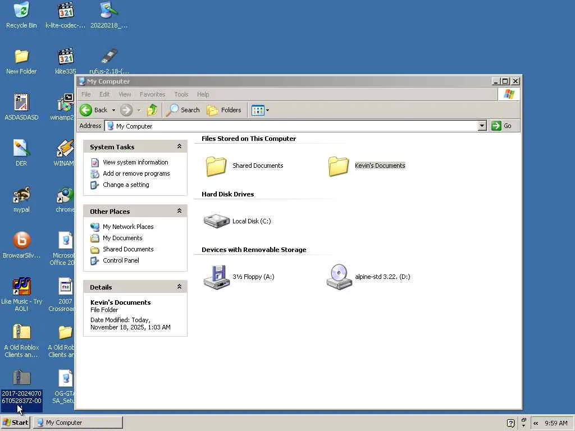This screenshot has height=431, width=575.
Task: Expand the Address bar dropdown
Action: [482, 126]
